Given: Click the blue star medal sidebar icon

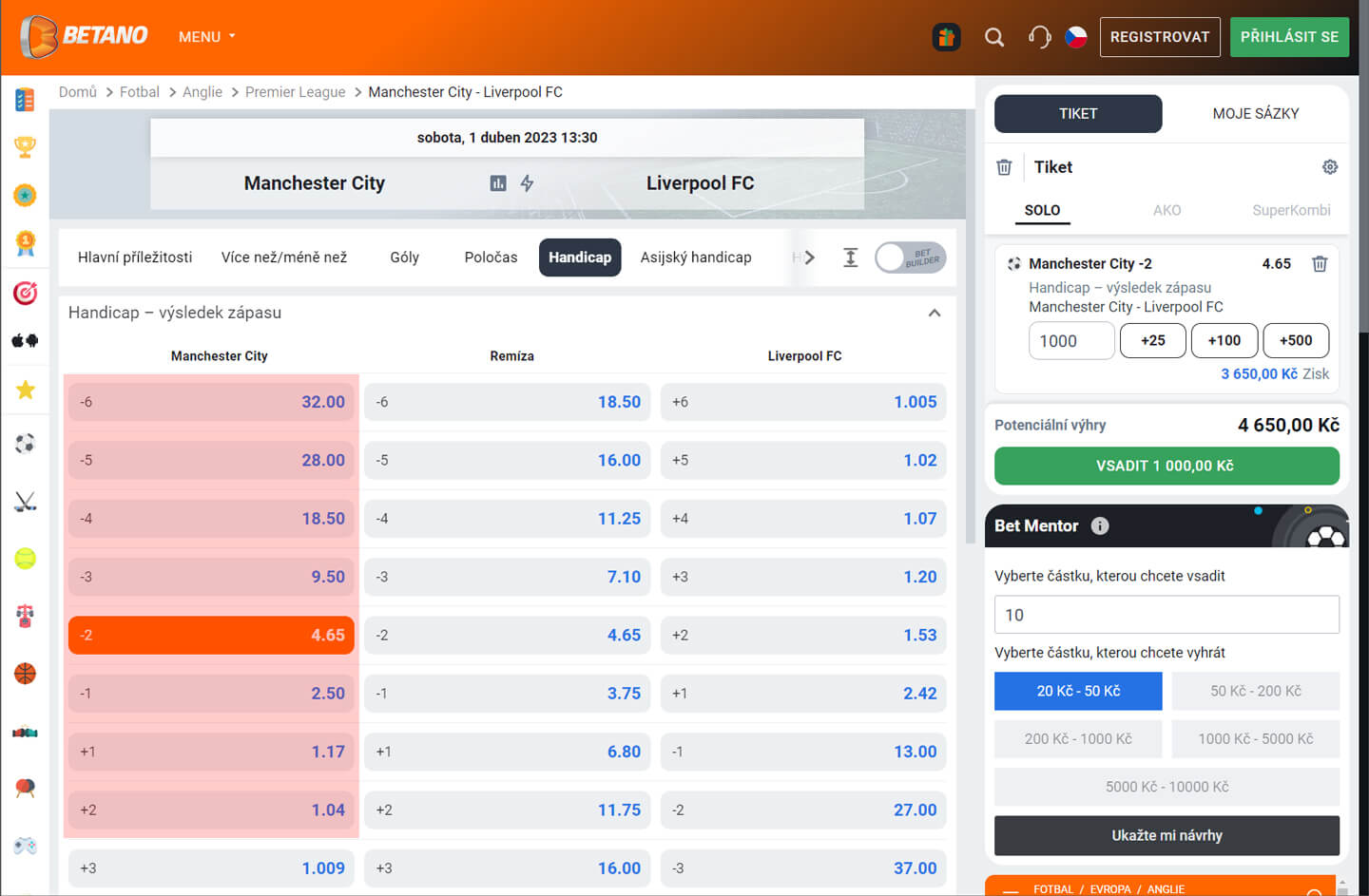Looking at the screenshot, I should point(25,195).
